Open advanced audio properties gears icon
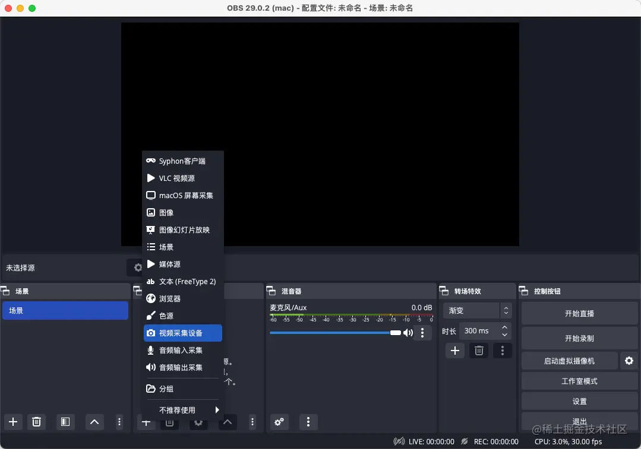Screen dimensions: 641x449 tap(279, 422)
